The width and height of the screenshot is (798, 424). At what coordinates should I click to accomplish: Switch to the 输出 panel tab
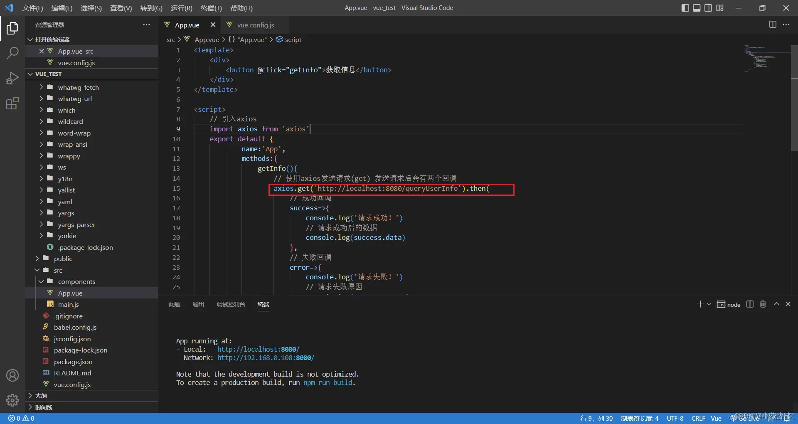(198, 304)
